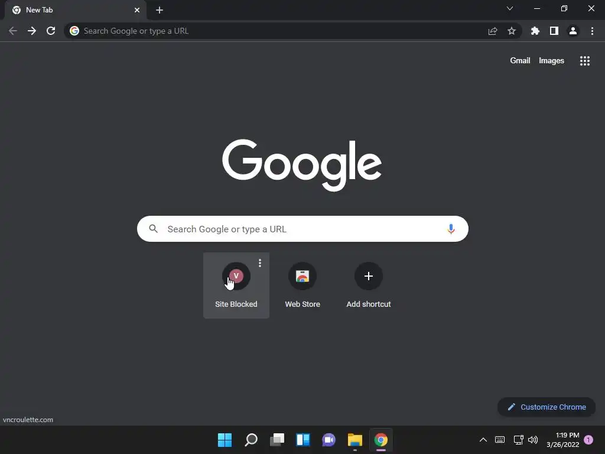Close the New Tab tab
The width and height of the screenshot is (605, 454).
pyautogui.click(x=137, y=10)
